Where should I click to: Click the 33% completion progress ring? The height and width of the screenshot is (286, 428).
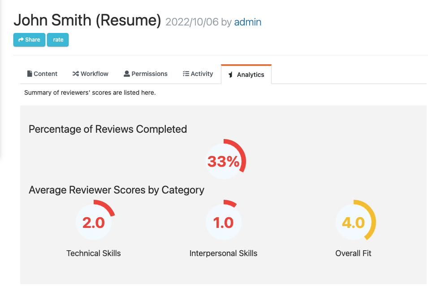tap(225, 161)
